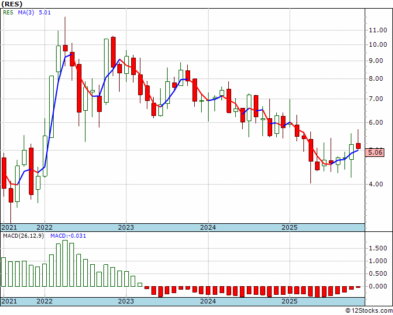Click the 5.01 moving average value
Image resolution: width=393 pixels, height=315 pixels.
45,13
